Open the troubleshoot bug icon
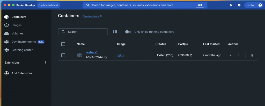The width and height of the screenshot is (265, 106). [x=231, y=5]
